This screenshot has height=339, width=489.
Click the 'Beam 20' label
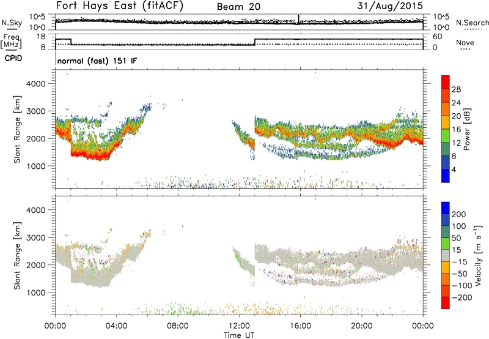(238, 7)
